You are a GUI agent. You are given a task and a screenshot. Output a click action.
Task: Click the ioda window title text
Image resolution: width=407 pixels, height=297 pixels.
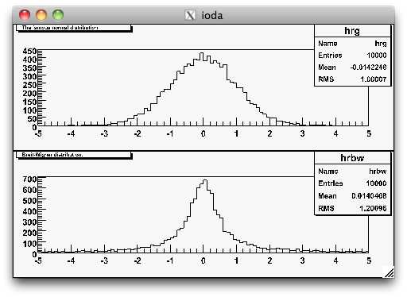tap(212, 15)
